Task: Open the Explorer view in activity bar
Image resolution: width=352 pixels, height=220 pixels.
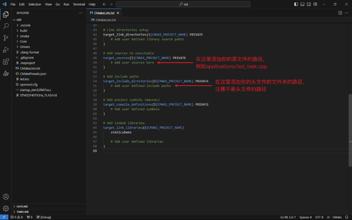Action: pyautogui.click(x=6, y=14)
